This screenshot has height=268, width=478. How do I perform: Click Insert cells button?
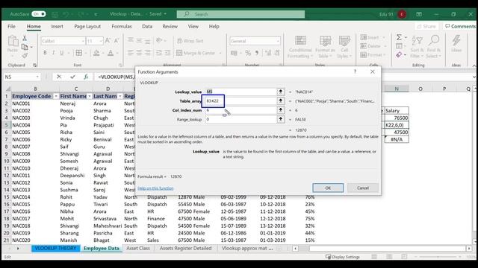tap(370, 37)
